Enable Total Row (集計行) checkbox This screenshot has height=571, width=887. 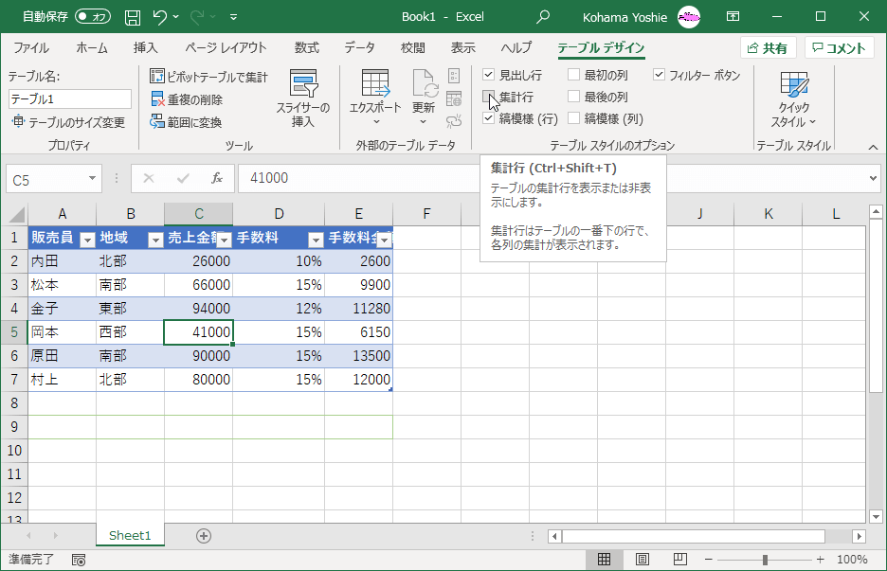489,97
